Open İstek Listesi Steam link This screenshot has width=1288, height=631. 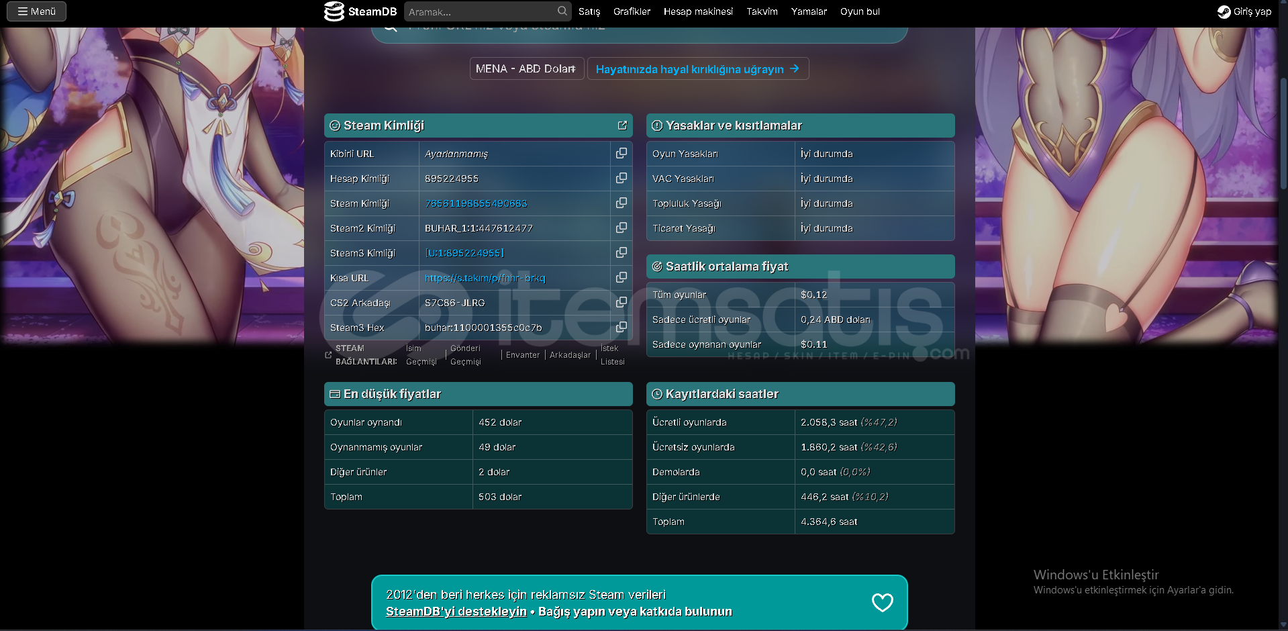coord(612,355)
